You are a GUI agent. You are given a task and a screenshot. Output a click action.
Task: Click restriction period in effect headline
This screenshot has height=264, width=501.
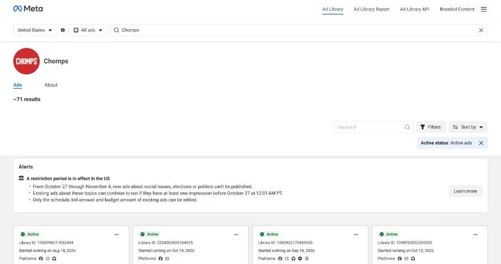(68, 179)
